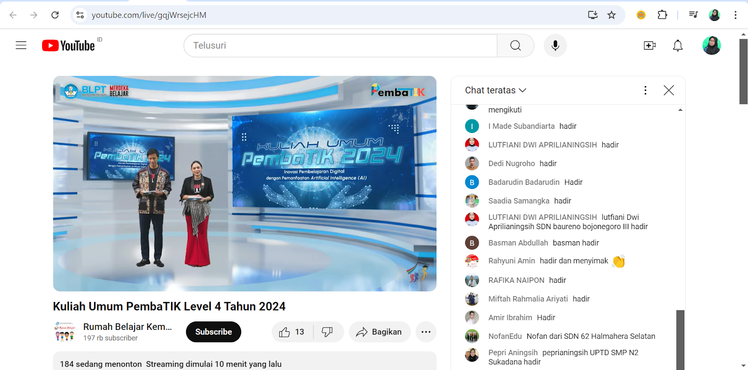The width and height of the screenshot is (748, 370).
Task: Click the 197 rb subscriber count
Action: pyautogui.click(x=110, y=338)
